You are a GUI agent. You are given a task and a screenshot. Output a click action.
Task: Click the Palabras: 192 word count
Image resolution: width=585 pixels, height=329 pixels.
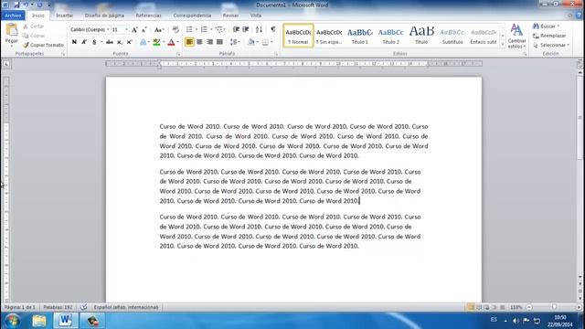pos(58,307)
